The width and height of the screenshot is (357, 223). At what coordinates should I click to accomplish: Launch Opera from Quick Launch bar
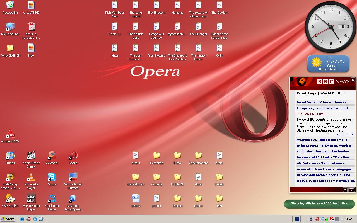tap(28, 219)
